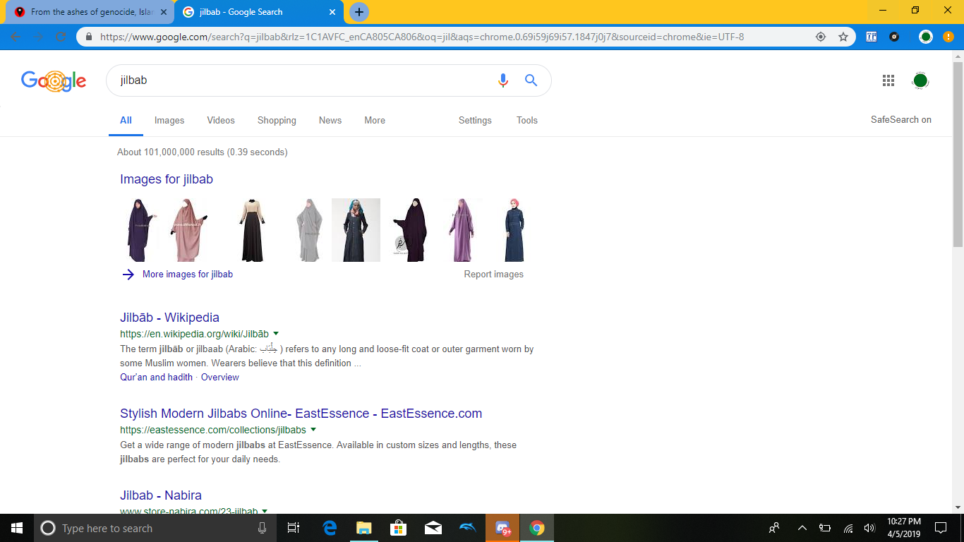Click the Google search input field
The width and height of the screenshot is (964, 542).
303,80
